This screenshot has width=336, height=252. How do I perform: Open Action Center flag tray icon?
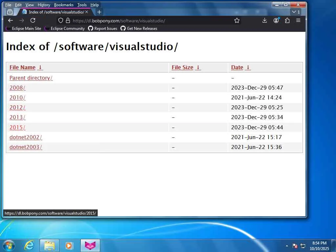295,246
